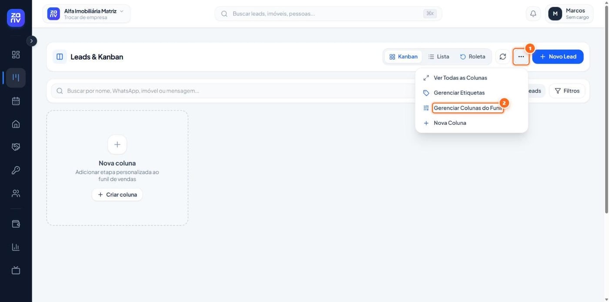609x302 pixels.
Task: Click the Zariv logo in the sidebar
Action: tap(16, 18)
